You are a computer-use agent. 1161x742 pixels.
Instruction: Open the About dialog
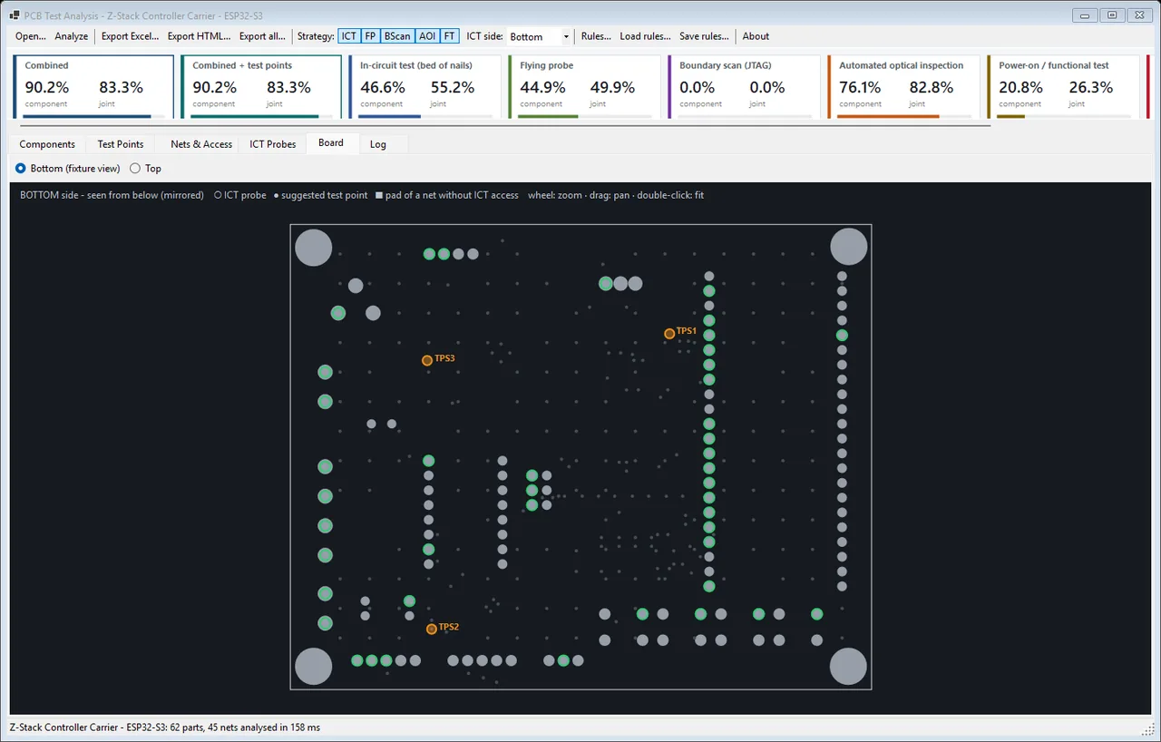click(756, 36)
